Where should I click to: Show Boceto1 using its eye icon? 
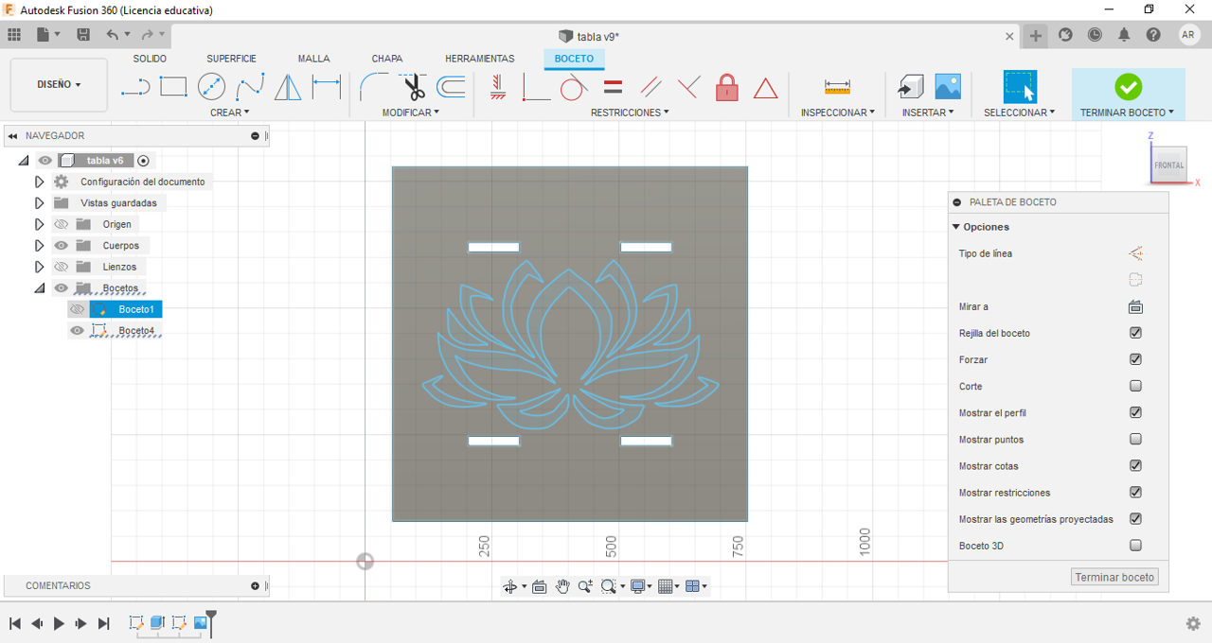pyautogui.click(x=77, y=309)
